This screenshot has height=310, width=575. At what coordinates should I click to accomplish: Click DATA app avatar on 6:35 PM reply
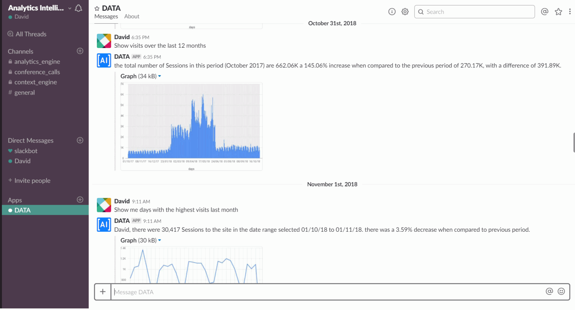coord(103,60)
